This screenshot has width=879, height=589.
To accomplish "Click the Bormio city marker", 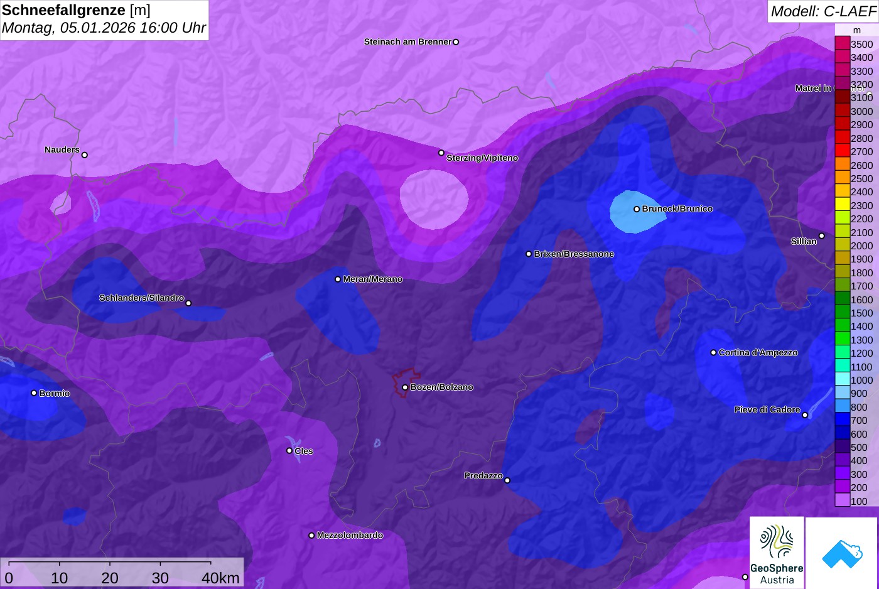I will pos(34,393).
